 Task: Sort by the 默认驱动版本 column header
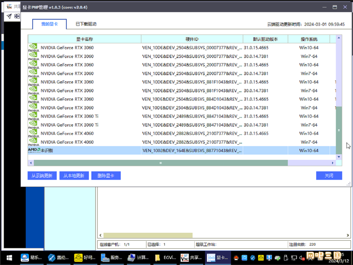point(266,39)
